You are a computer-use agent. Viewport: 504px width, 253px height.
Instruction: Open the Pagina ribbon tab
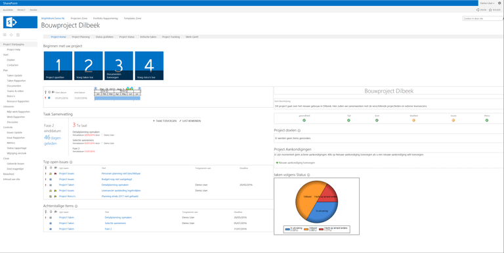tap(33, 10)
